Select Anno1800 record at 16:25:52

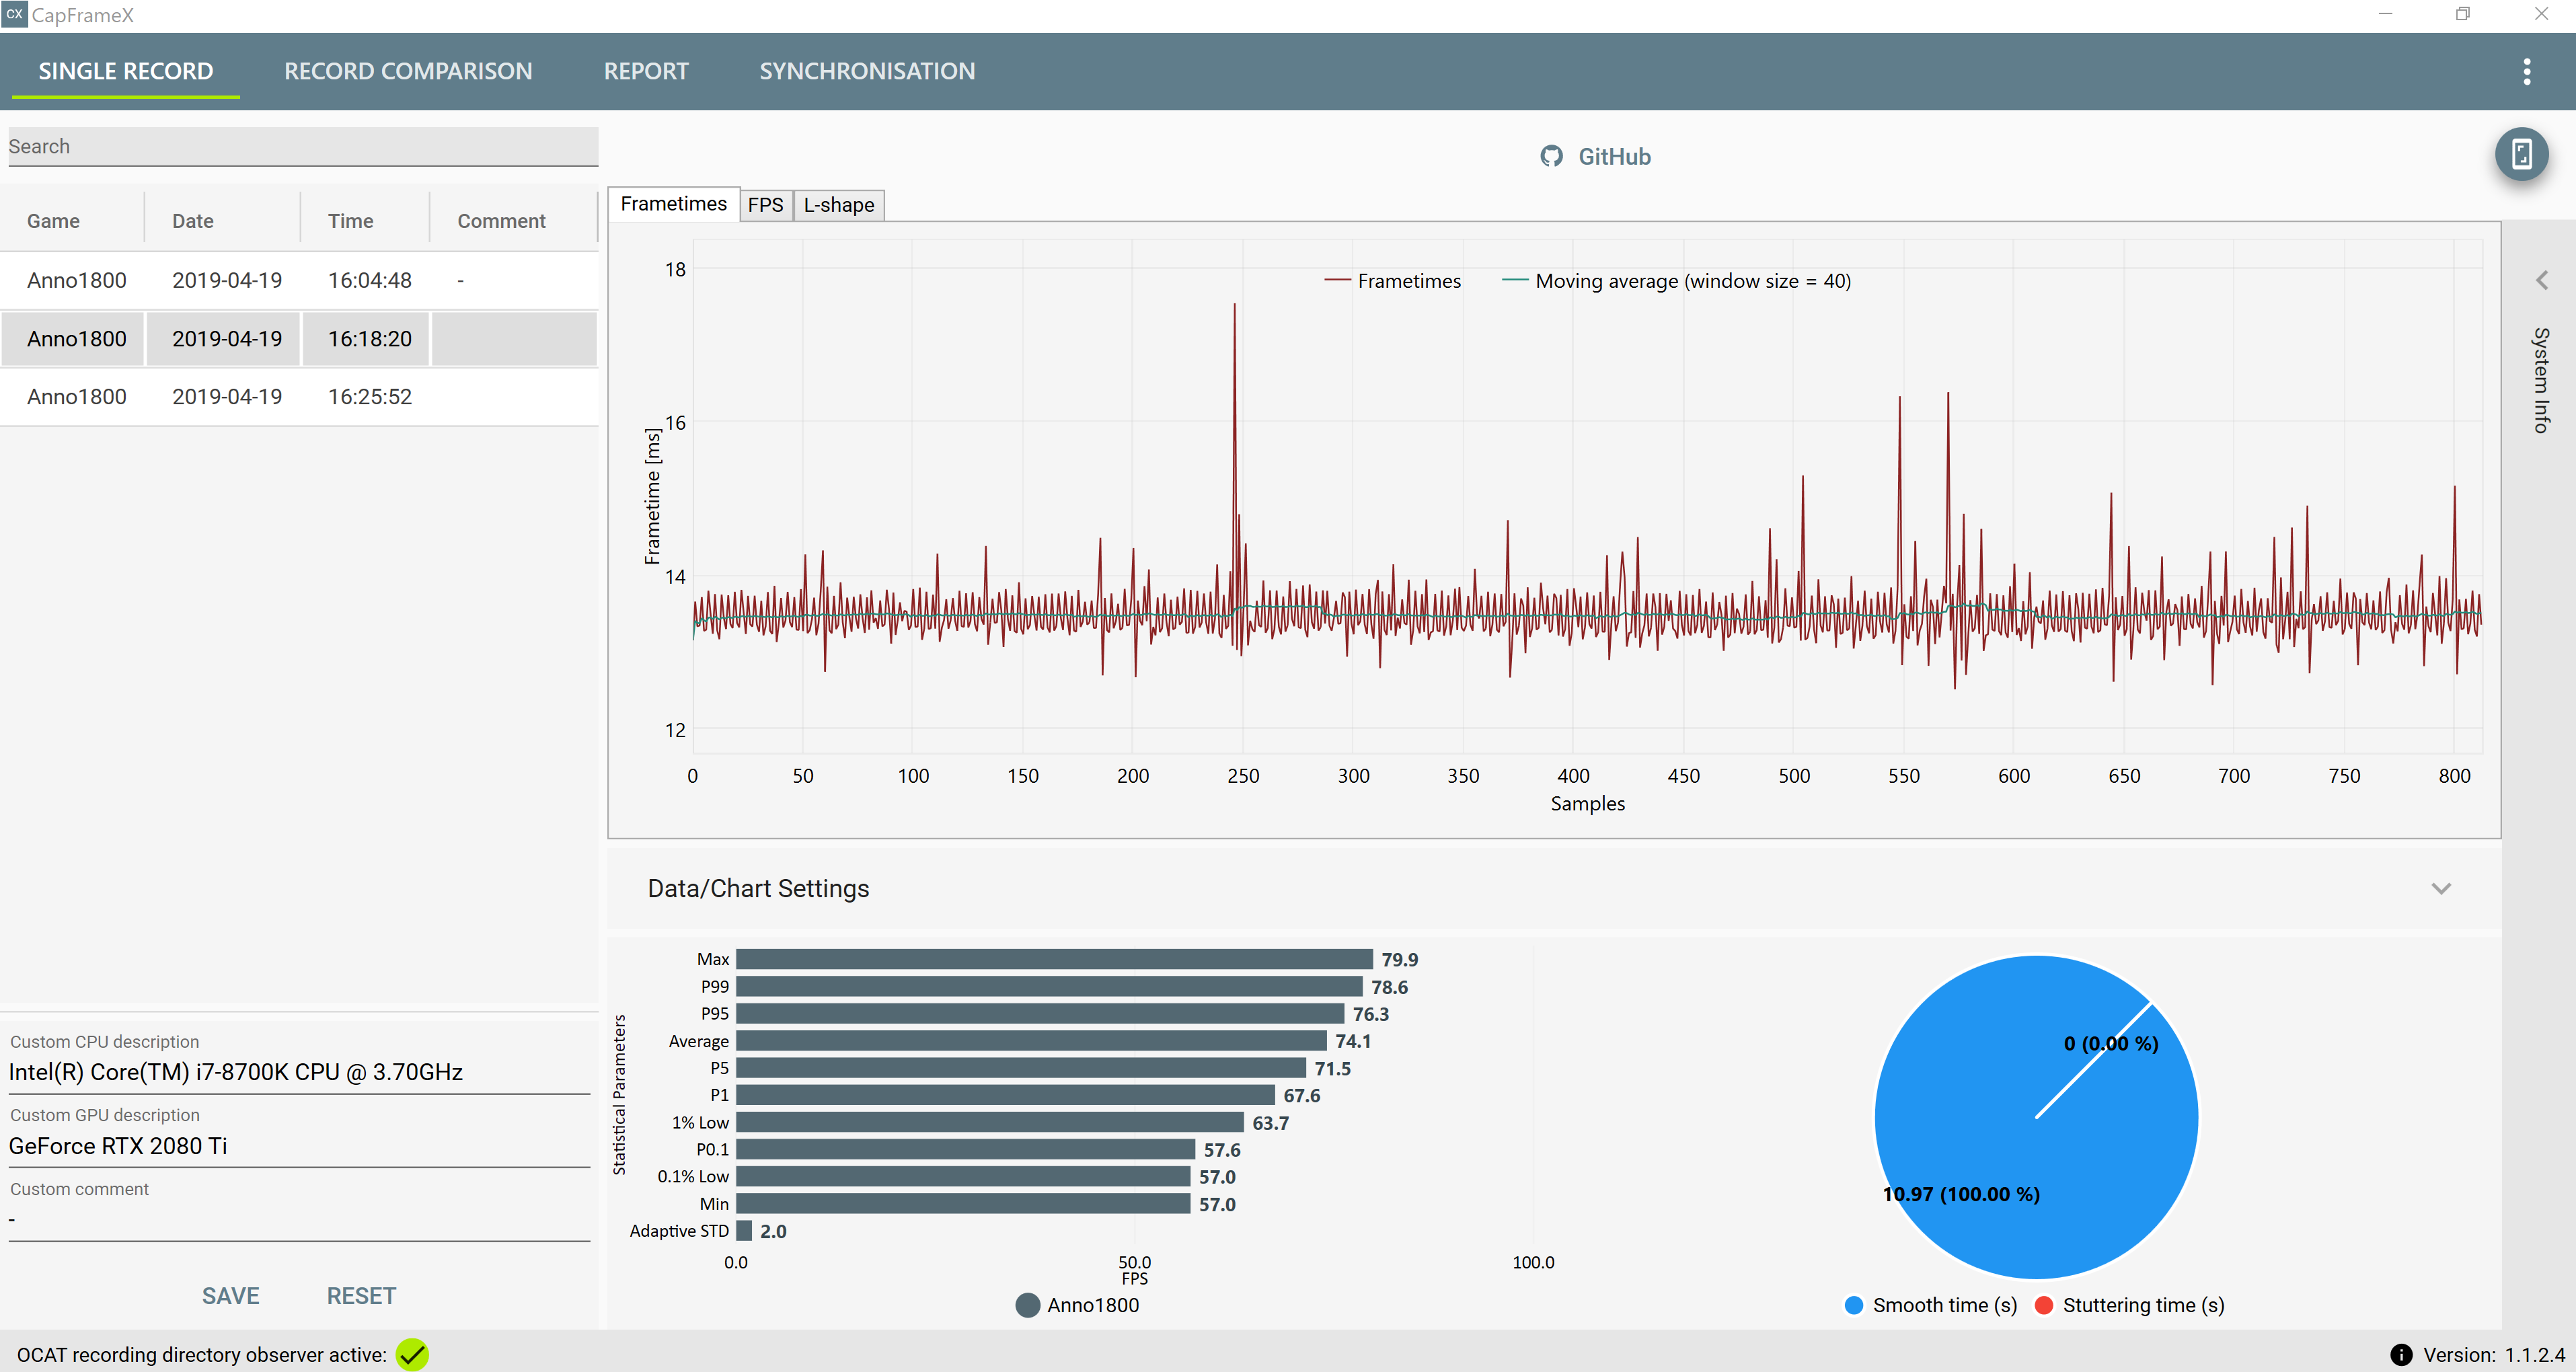click(x=299, y=396)
